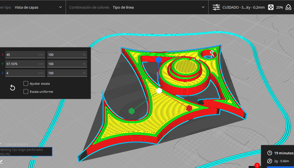294x168 pixels.
Task: Edit the Y scale percentage field
Action: tap(67, 64)
